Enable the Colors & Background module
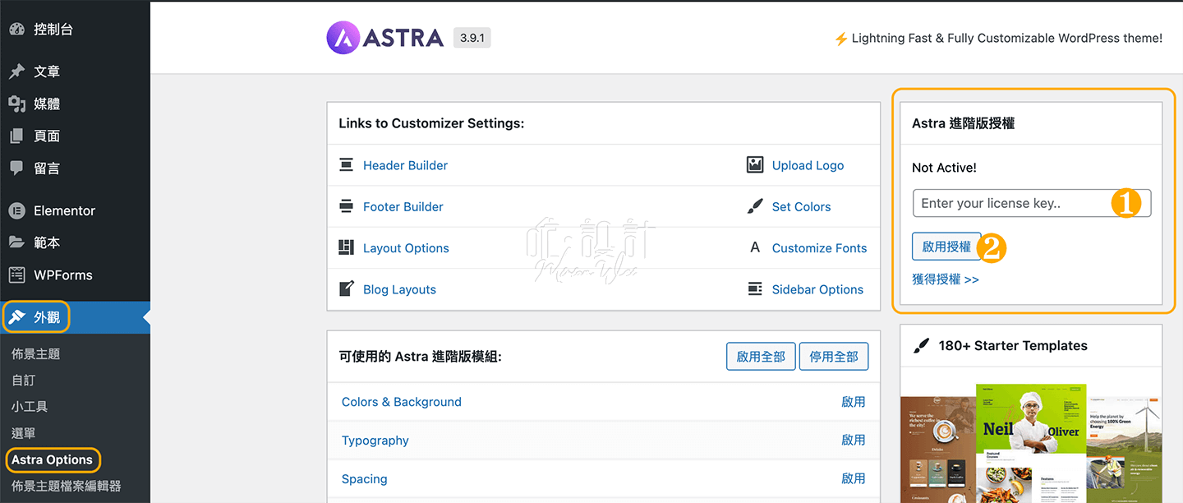Screen dimensions: 1183x503 (x=854, y=401)
